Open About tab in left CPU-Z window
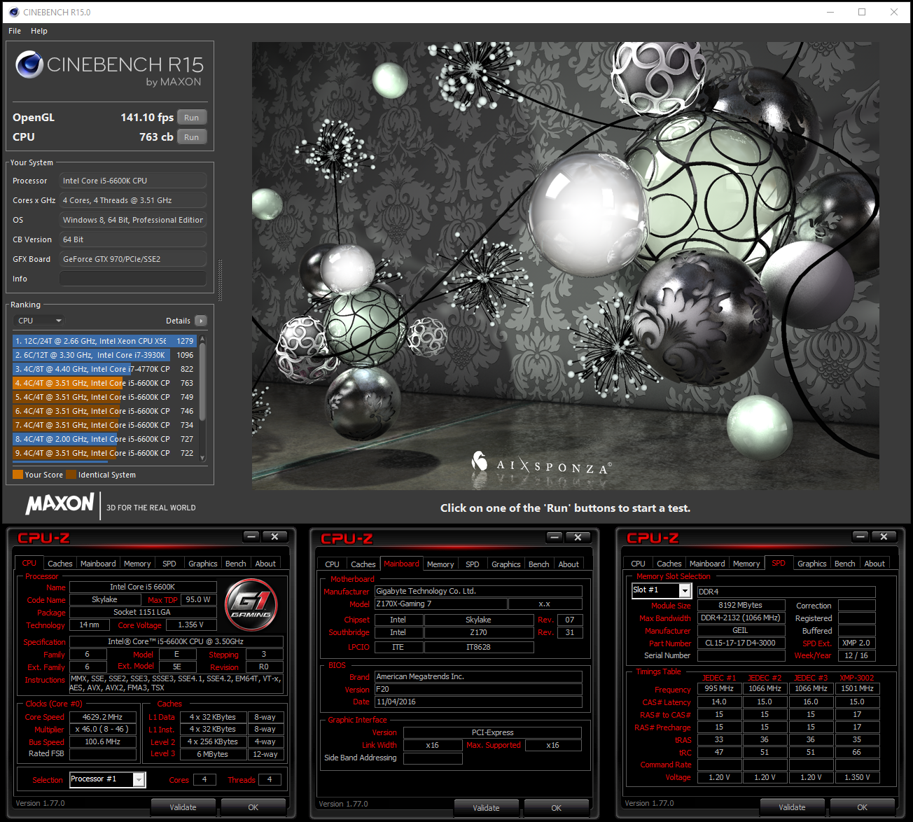This screenshot has width=913, height=822. (265, 564)
